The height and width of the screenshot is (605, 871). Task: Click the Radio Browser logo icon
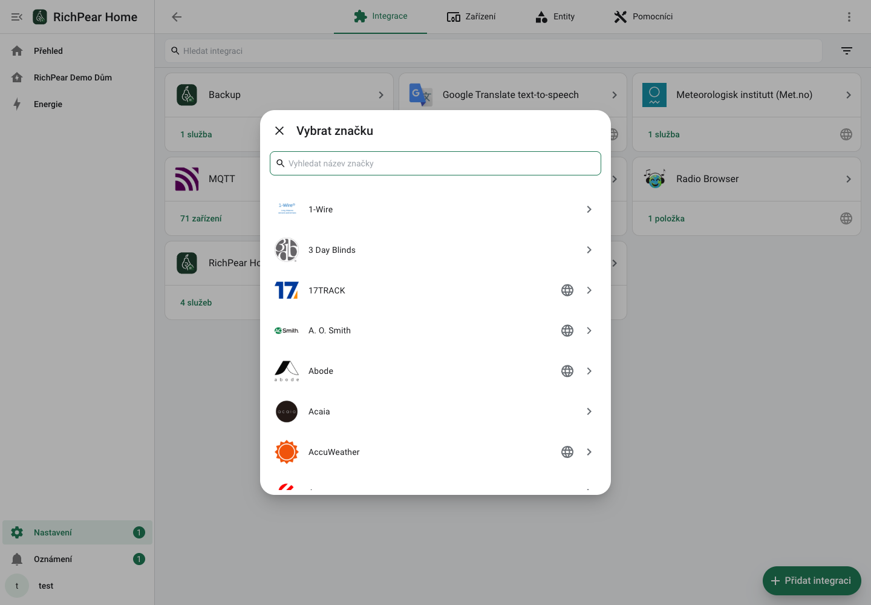pyautogui.click(x=654, y=179)
